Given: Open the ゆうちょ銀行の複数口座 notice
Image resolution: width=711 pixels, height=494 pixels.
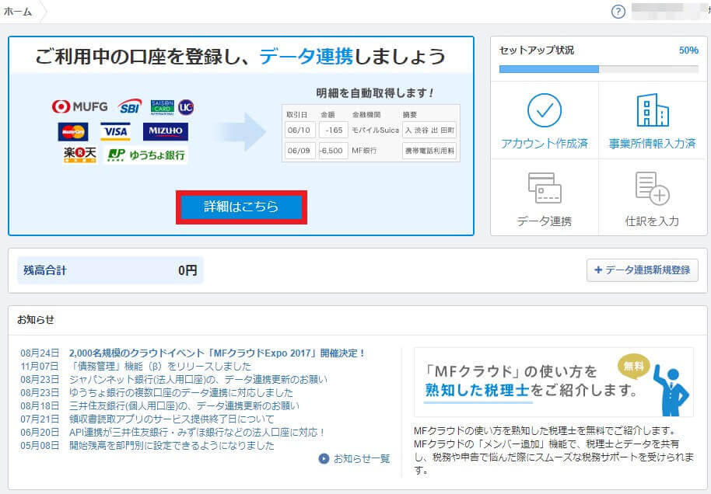Looking at the screenshot, I should pos(181,392).
